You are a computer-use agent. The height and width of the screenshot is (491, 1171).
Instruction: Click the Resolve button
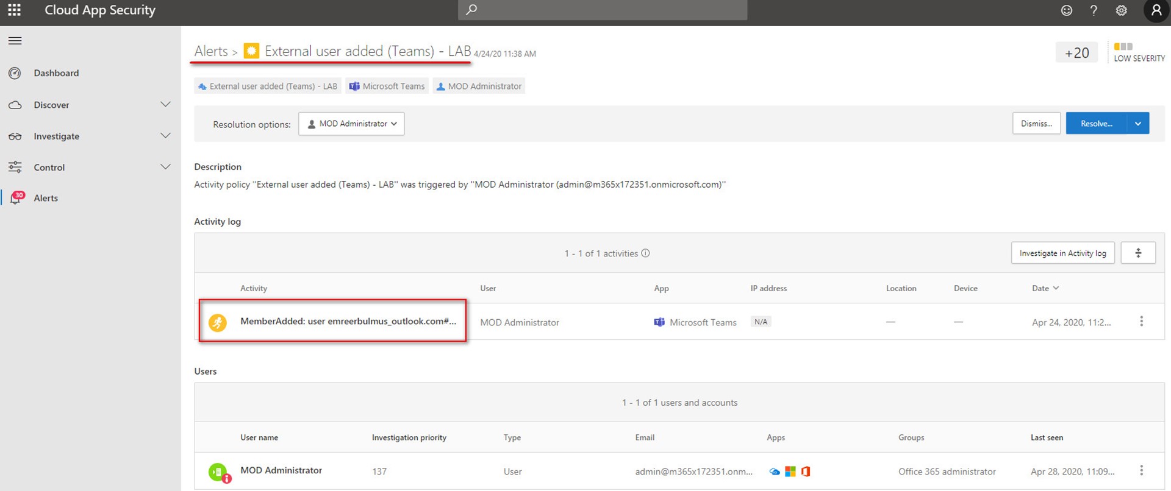pyautogui.click(x=1096, y=124)
